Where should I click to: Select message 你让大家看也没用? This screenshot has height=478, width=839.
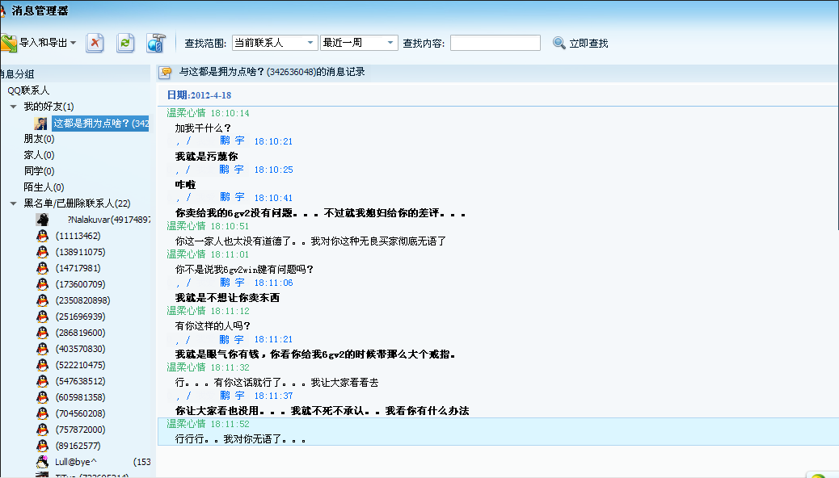tap(323, 411)
